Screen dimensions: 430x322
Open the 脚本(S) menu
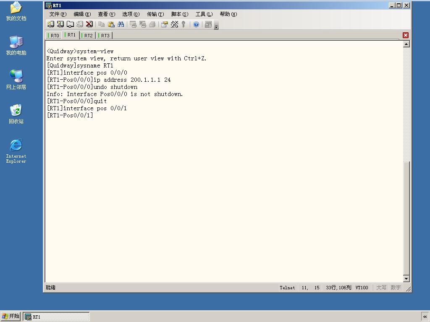click(180, 14)
